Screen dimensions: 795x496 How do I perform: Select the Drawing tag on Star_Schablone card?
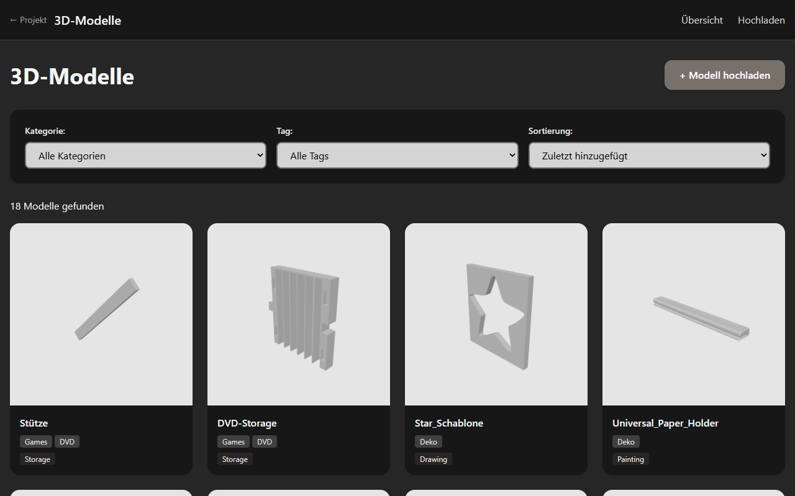(x=434, y=459)
